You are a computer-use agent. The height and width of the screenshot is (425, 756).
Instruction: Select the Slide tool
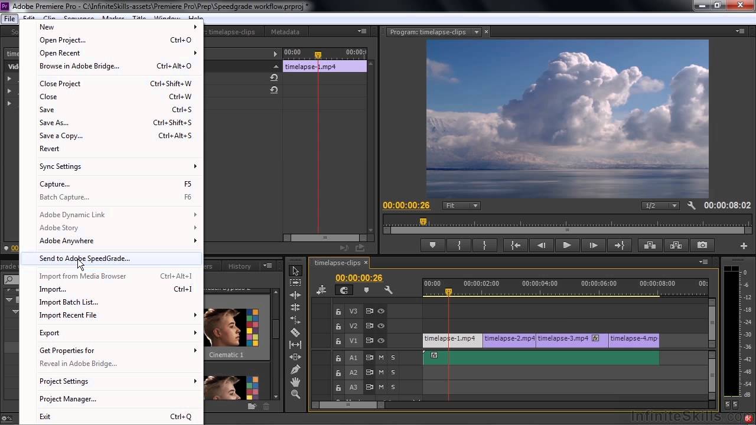295,357
